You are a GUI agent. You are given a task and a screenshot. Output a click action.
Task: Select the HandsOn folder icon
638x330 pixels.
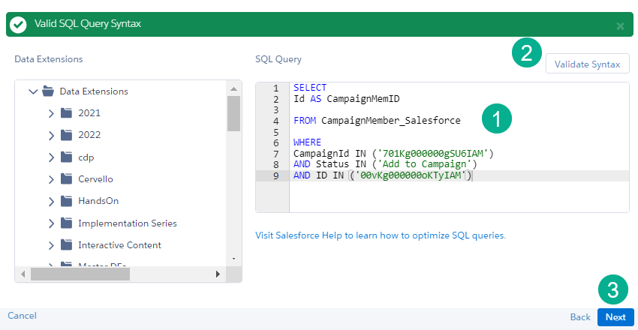pyautogui.click(x=66, y=201)
